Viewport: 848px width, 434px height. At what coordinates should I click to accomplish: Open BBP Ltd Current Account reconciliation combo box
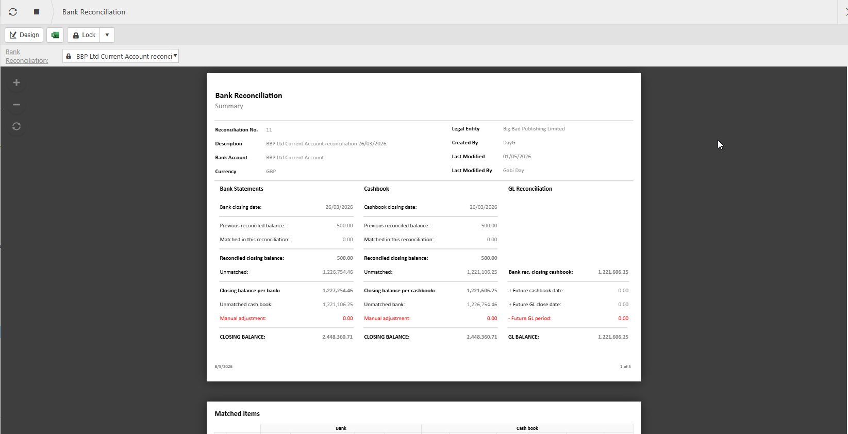coord(121,56)
